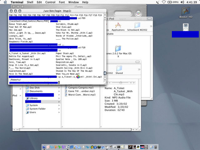
Task: Open the Control menu in the menu bar
Action: [50, 2]
